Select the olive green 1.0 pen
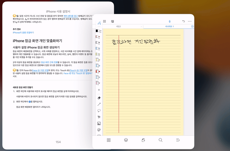Screen dimensions: 230x151 click(98, 54)
